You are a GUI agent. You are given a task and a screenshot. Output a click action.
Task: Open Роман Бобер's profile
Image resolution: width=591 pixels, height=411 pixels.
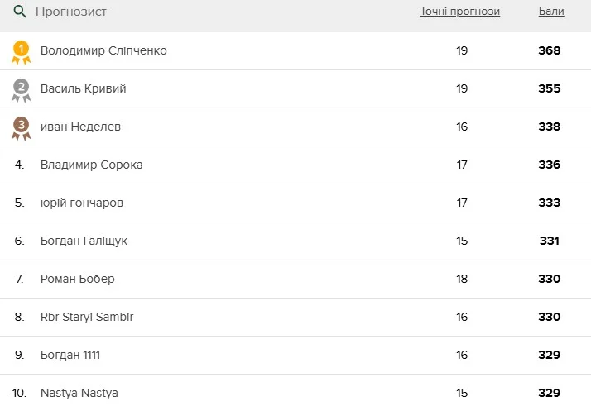pyautogui.click(x=77, y=279)
